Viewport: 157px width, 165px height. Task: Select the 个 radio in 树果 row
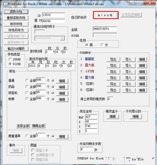[x=53, y=99]
